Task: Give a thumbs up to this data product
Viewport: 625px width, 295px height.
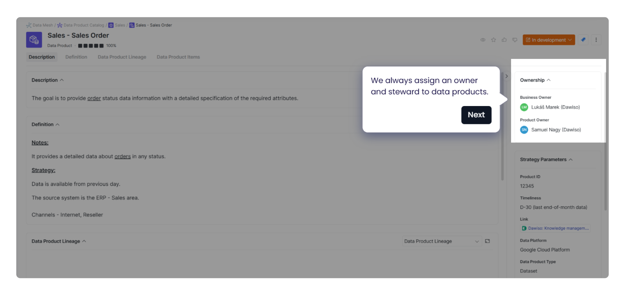Action: (504, 40)
